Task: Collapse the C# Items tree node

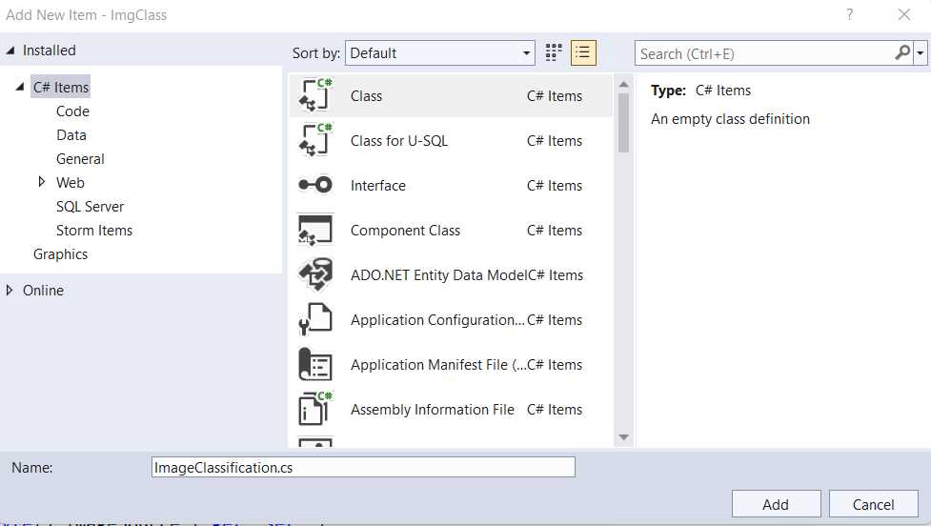Action: pyautogui.click(x=20, y=87)
